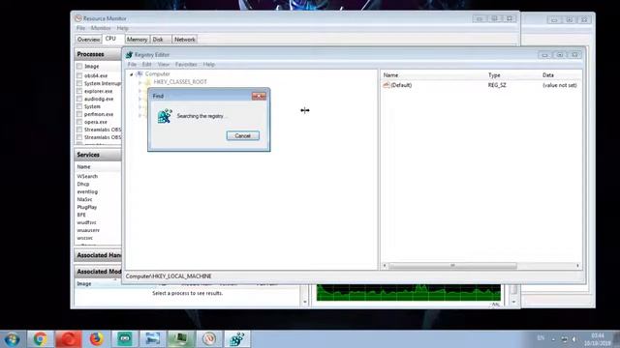Check the System Interrupts checkbox
The width and height of the screenshot is (620, 348).
click(79, 83)
